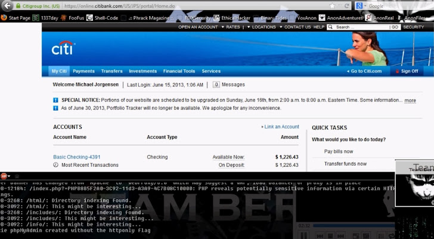
Task: Choose Transfer funds now task
Action: [345, 164]
